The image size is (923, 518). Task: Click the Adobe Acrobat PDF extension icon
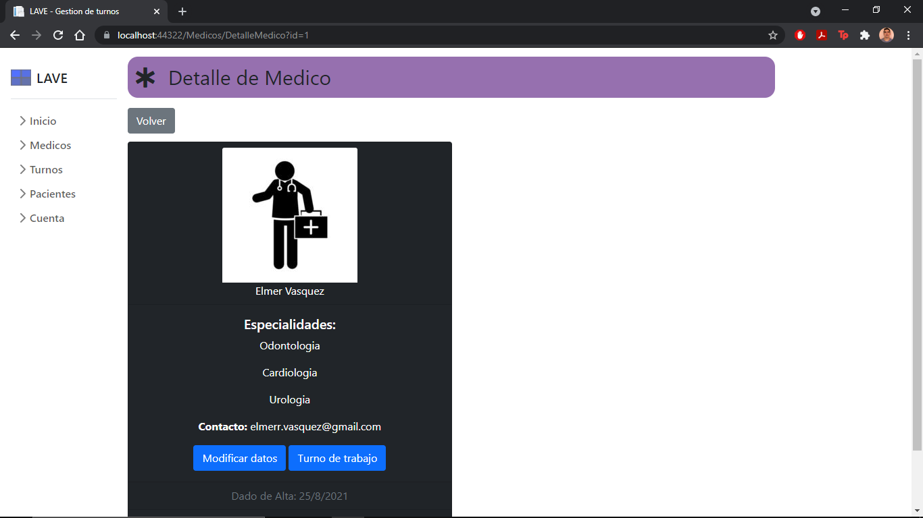822,35
